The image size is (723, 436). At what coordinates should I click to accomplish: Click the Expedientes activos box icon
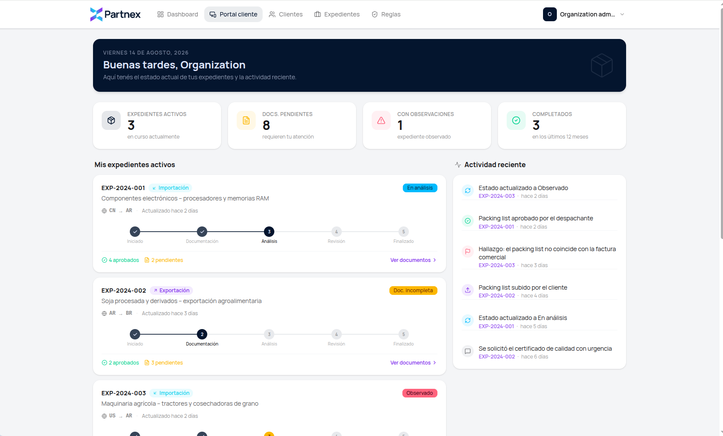point(111,120)
